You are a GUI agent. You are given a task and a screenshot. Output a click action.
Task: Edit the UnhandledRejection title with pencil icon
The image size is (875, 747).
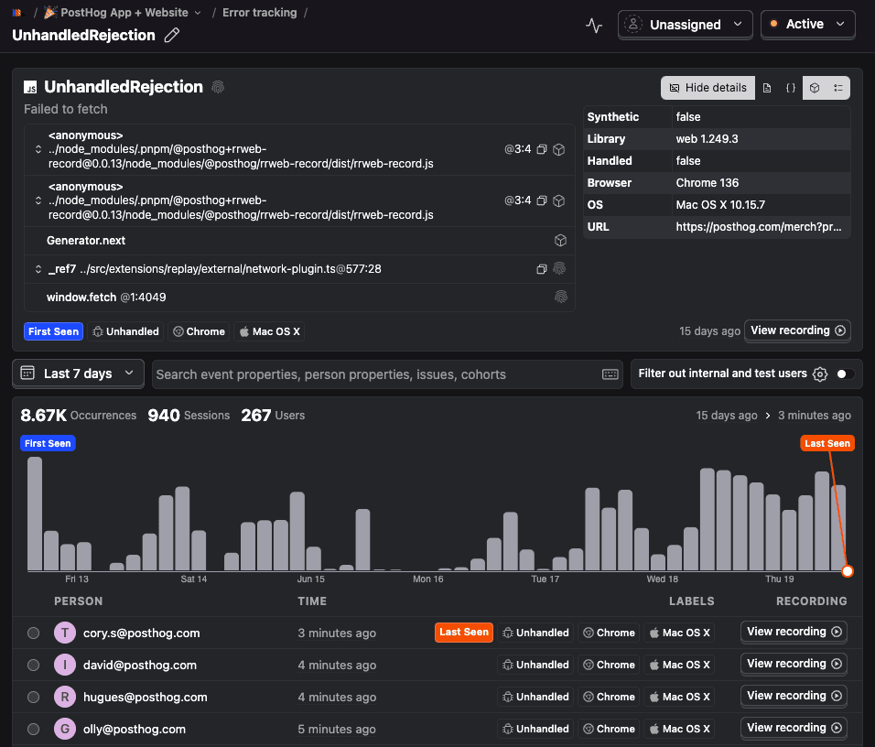click(172, 35)
